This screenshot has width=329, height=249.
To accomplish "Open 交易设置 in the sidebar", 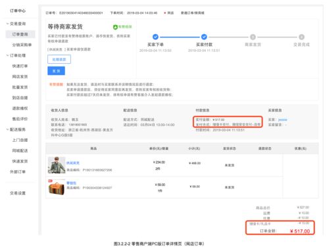I will click(18, 193).
